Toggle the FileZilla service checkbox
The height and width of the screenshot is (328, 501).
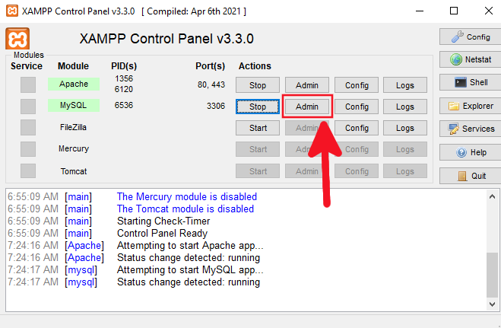click(x=28, y=128)
